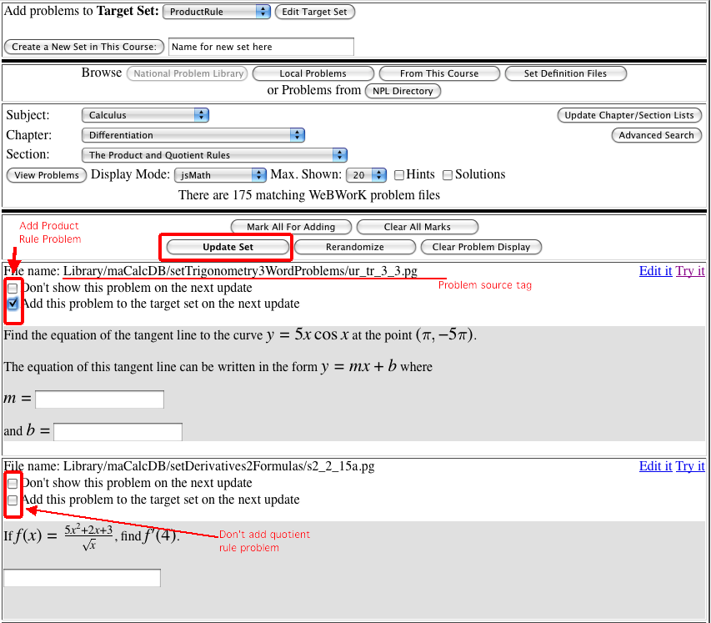This screenshot has height=623, width=711.
Task: Select file name text Library/maCalcDB/setDerivatives2Formulas/s2_2_15a.pg
Action: pyautogui.click(x=218, y=466)
